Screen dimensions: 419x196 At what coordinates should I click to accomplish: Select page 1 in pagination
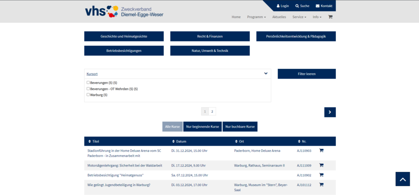pos(205,112)
